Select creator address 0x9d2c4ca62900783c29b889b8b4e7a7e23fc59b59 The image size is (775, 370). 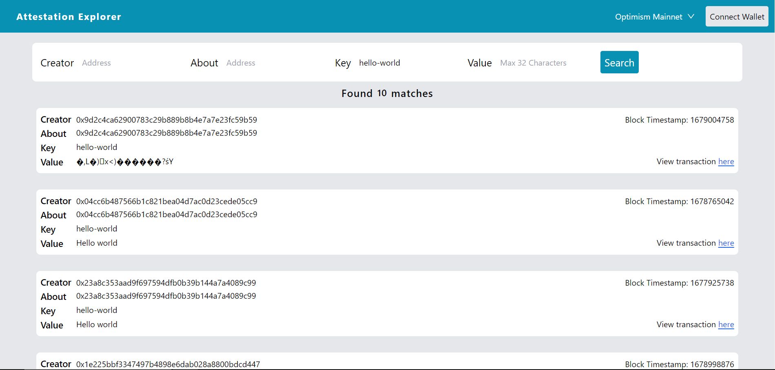click(x=166, y=120)
